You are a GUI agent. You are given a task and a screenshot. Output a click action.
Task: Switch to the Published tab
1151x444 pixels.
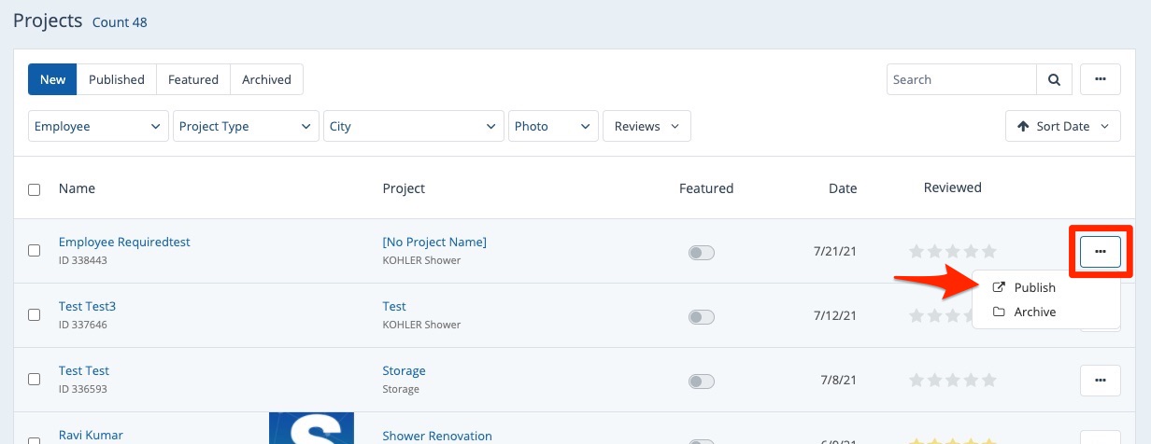coord(117,80)
